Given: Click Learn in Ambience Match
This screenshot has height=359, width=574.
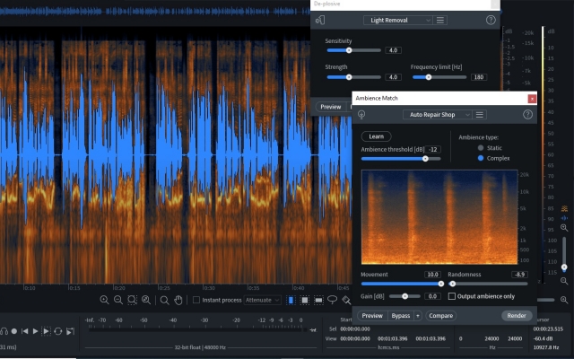Looking at the screenshot, I should click(x=377, y=136).
